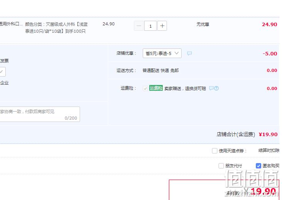Check the 朋友代付 option
The height and width of the screenshot is (200, 282).
(221, 166)
